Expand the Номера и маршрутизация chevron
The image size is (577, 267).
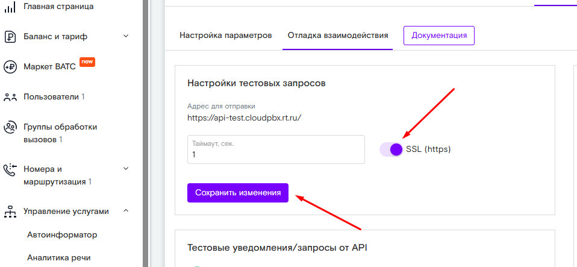point(126,169)
